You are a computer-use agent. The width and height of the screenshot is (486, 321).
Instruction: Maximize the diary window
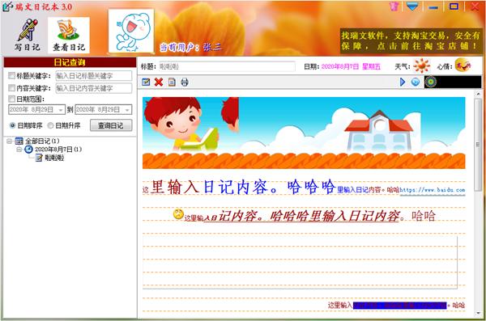point(454,6)
